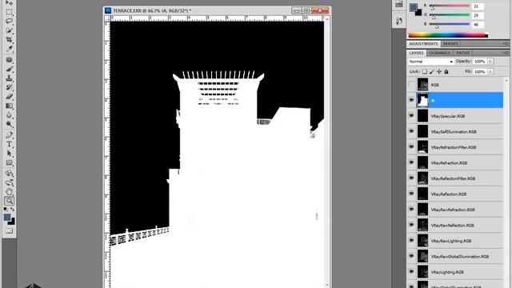Open the Layers panel options menu
Image resolution: width=512 pixels, height=288 pixels.
[505, 53]
